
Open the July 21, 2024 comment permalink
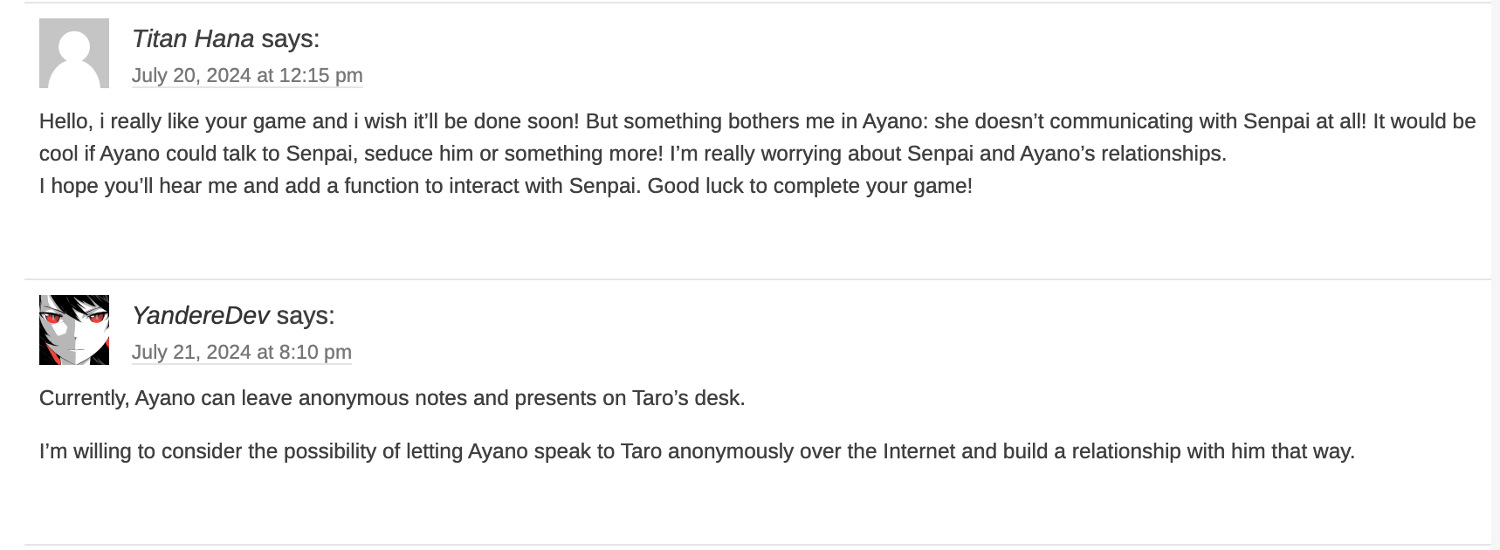pos(242,352)
